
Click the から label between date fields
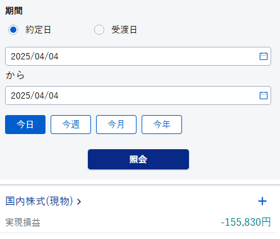pos(15,75)
